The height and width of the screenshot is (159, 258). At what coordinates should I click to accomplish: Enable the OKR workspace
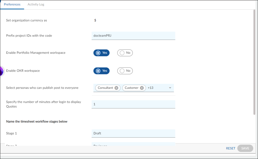tap(101, 71)
